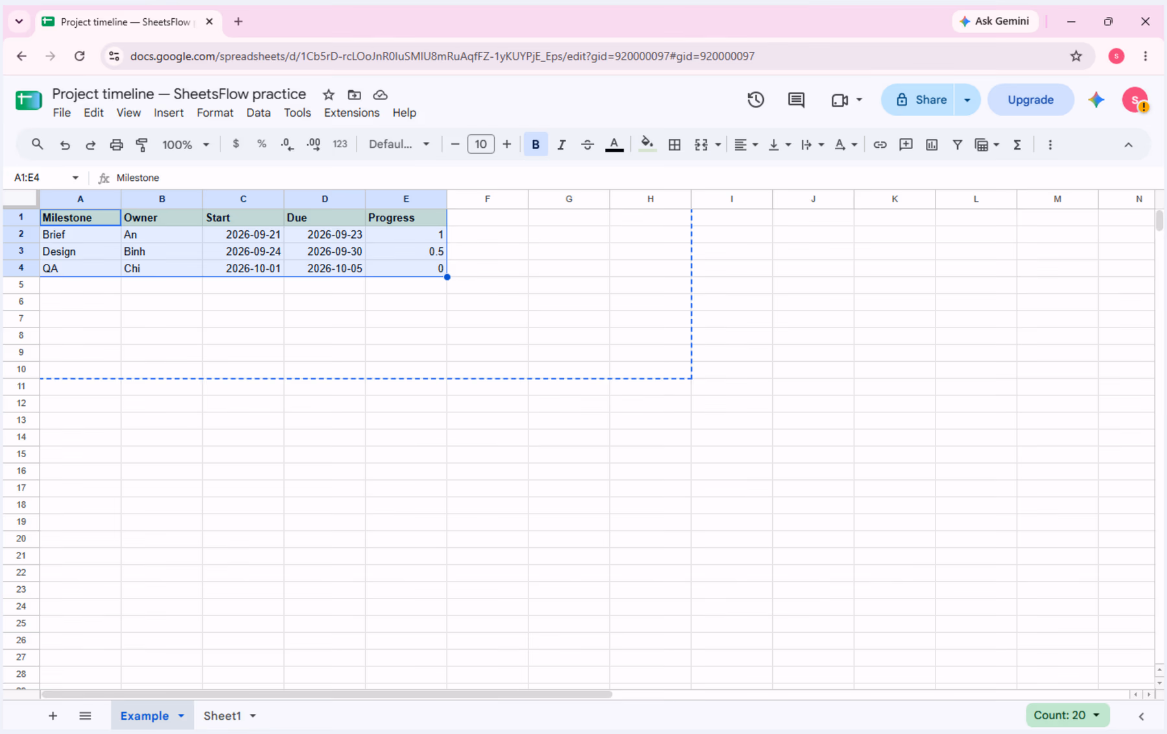This screenshot has height=734, width=1167.
Task: Expand the Share options arrow
Action: [967, 100]
